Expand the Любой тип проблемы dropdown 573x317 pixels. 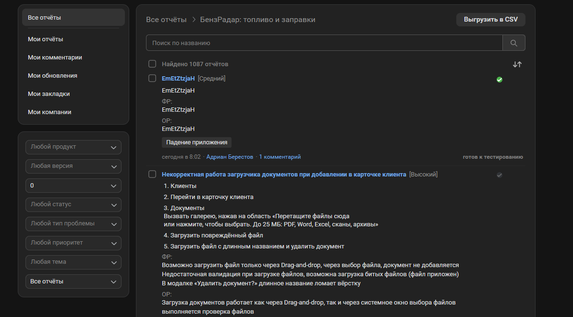pos(73,224)
